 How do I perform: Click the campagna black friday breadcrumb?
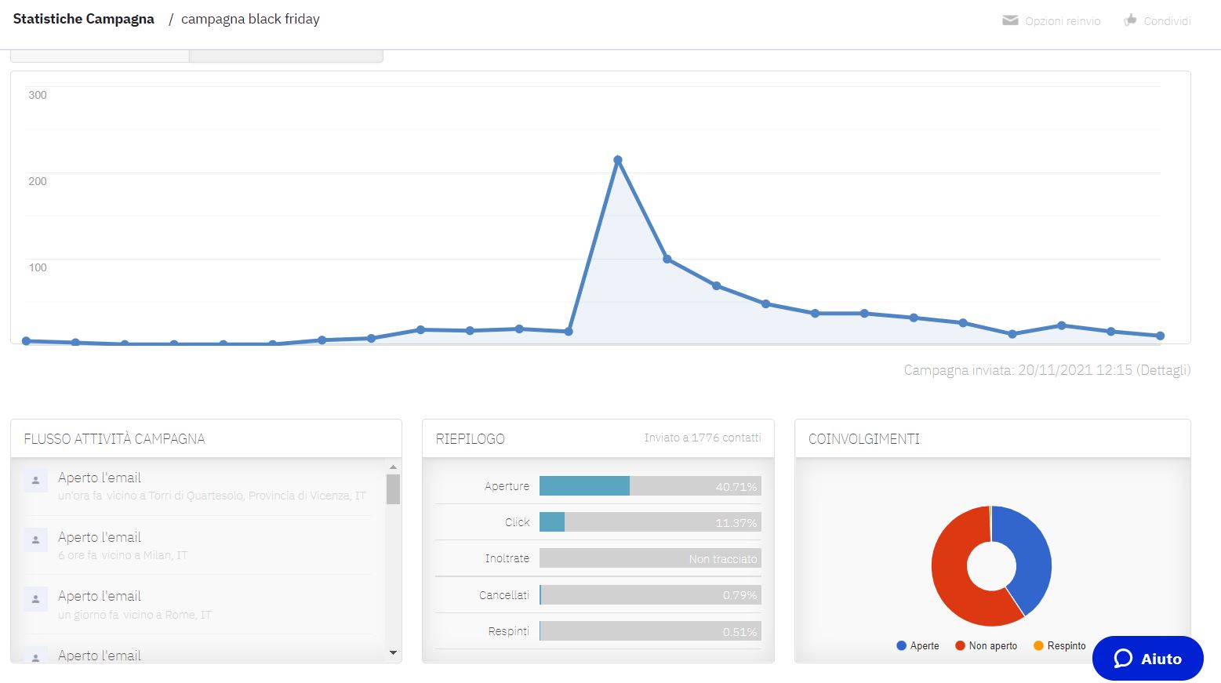coord(250,19)
